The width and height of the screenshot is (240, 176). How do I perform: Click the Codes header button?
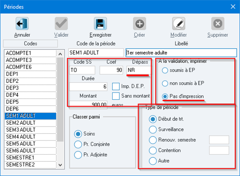click(x=30, y=43)
